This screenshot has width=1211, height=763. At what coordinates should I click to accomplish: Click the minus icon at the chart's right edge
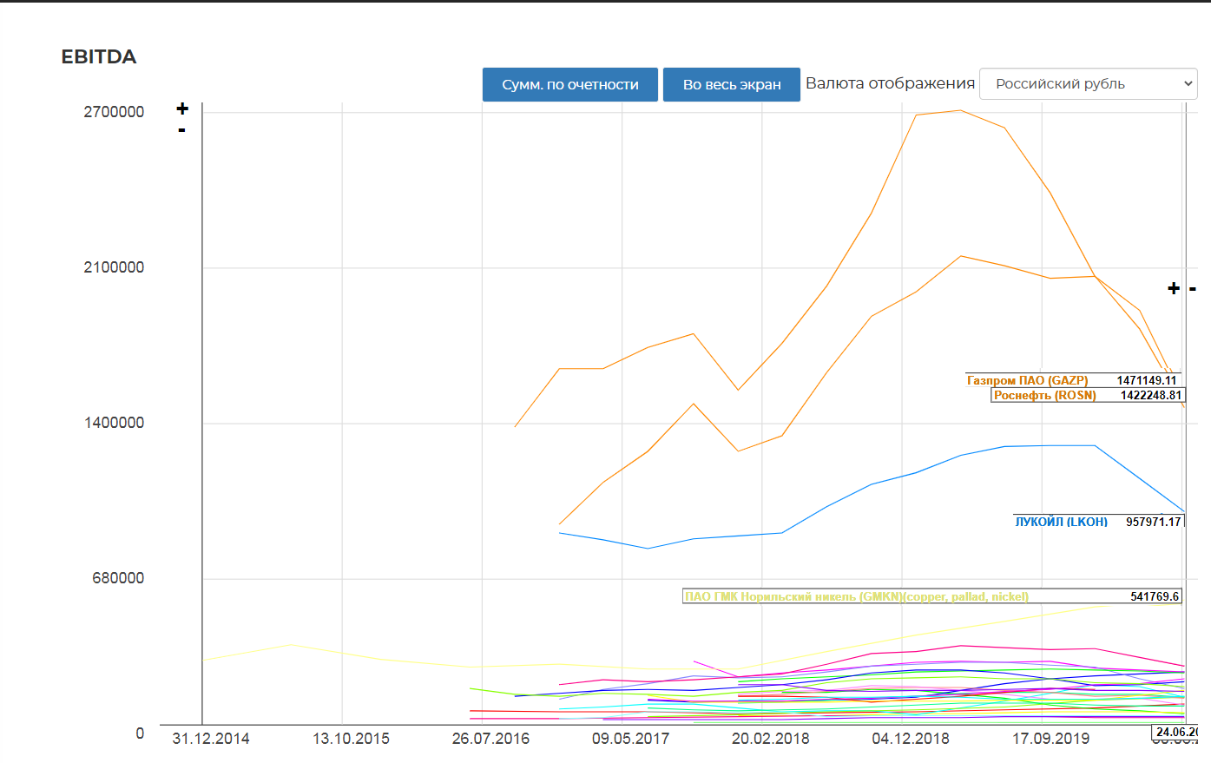tap(1193, 288)
